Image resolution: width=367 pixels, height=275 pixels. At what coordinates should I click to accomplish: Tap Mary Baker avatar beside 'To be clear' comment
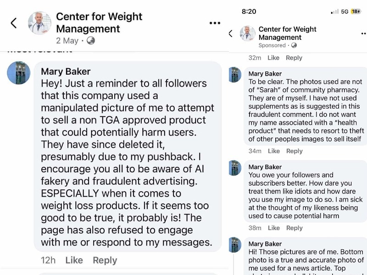click(235, 75)
